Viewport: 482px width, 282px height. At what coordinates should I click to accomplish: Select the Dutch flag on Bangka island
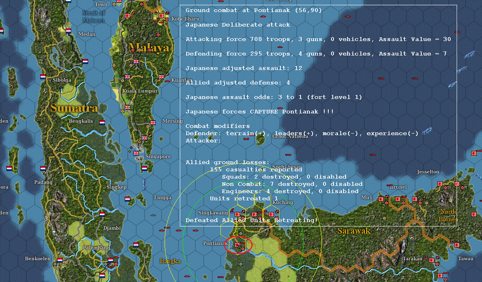click(x=136, y=245)
